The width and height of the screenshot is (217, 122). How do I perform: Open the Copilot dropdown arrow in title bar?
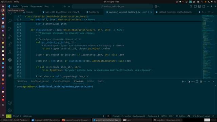coord(159,6)
